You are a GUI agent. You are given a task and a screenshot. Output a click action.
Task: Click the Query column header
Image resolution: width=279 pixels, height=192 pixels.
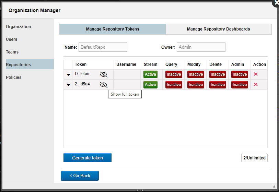[171, 64]
